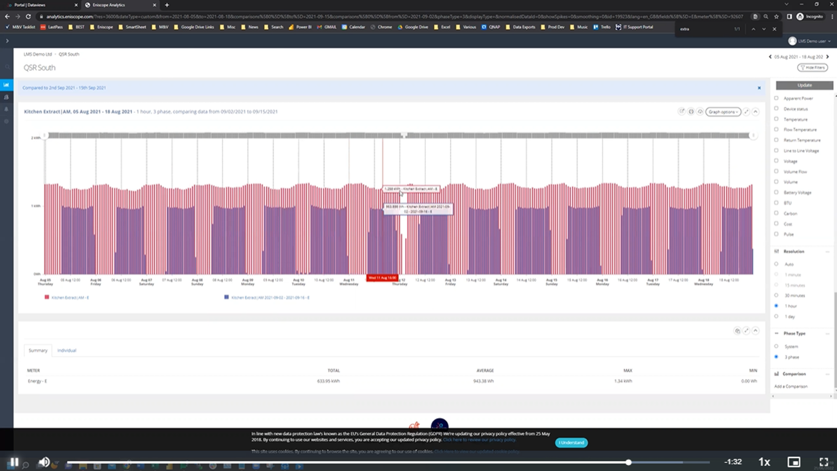Collapse the Phase Type filter section

point(828,333)
